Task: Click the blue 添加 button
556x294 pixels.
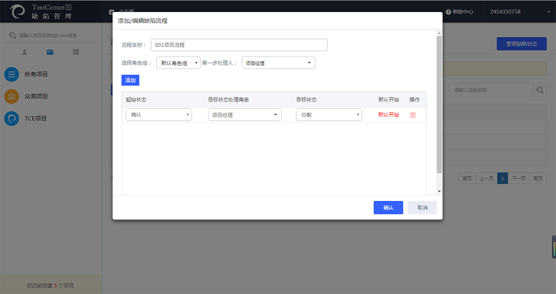Action: [x=130, y=80]
